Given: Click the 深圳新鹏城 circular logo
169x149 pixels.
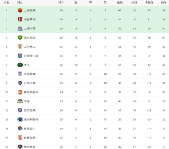Looking at the screenshot, I should [x=20, y=120].
